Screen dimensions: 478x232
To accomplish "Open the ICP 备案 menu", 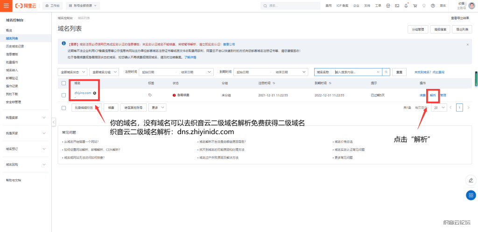I will pos(342,6).
